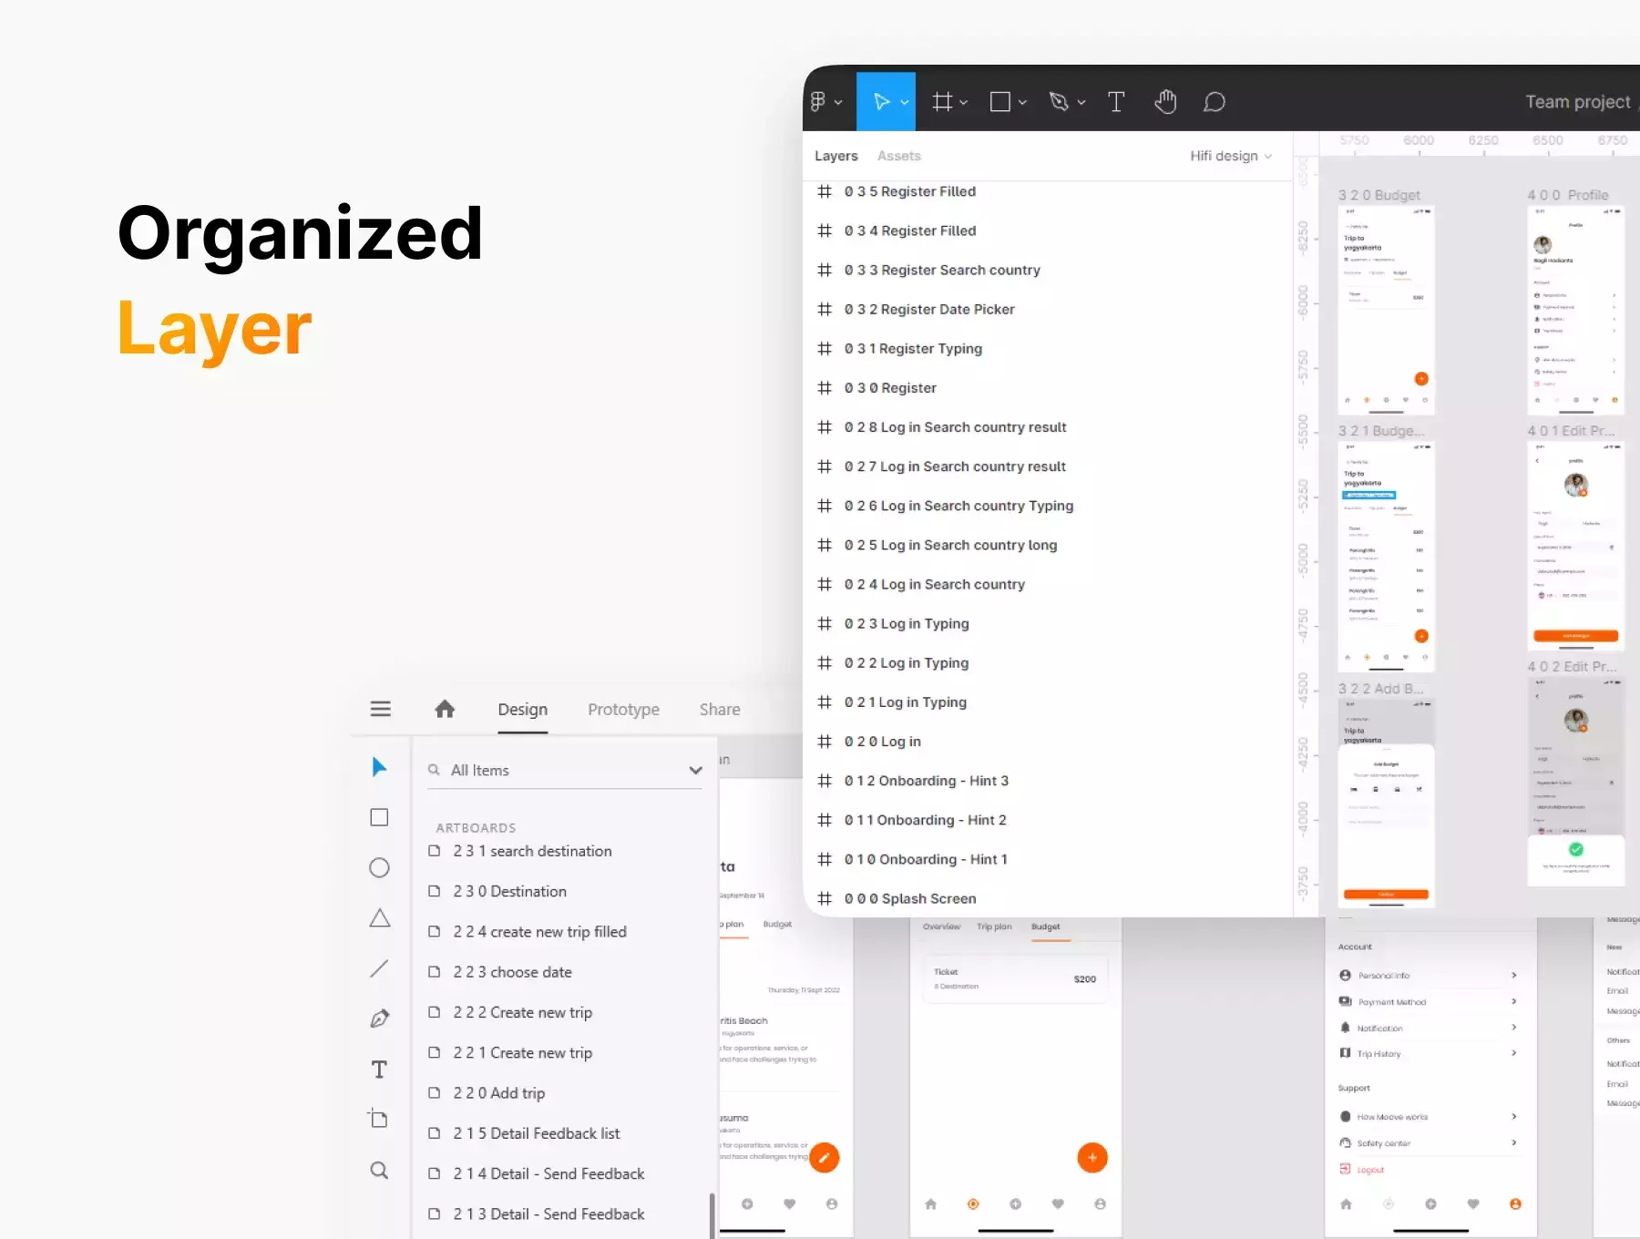1640x1239 pixels.
Task: Select layer 0 3 3 Register Search country
Action: [x=1048, y=270]
